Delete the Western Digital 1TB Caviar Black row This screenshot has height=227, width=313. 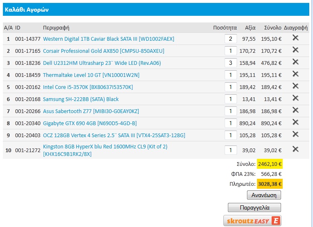tap(296, 37)
